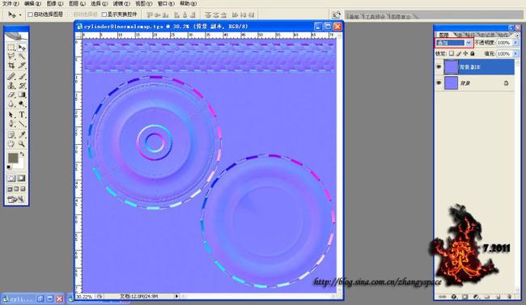Viewport: 526px width, 305px height.
Task: Enable Auto Select Layer checkbox
Action: pyautogui.click(x=30, y=15)
